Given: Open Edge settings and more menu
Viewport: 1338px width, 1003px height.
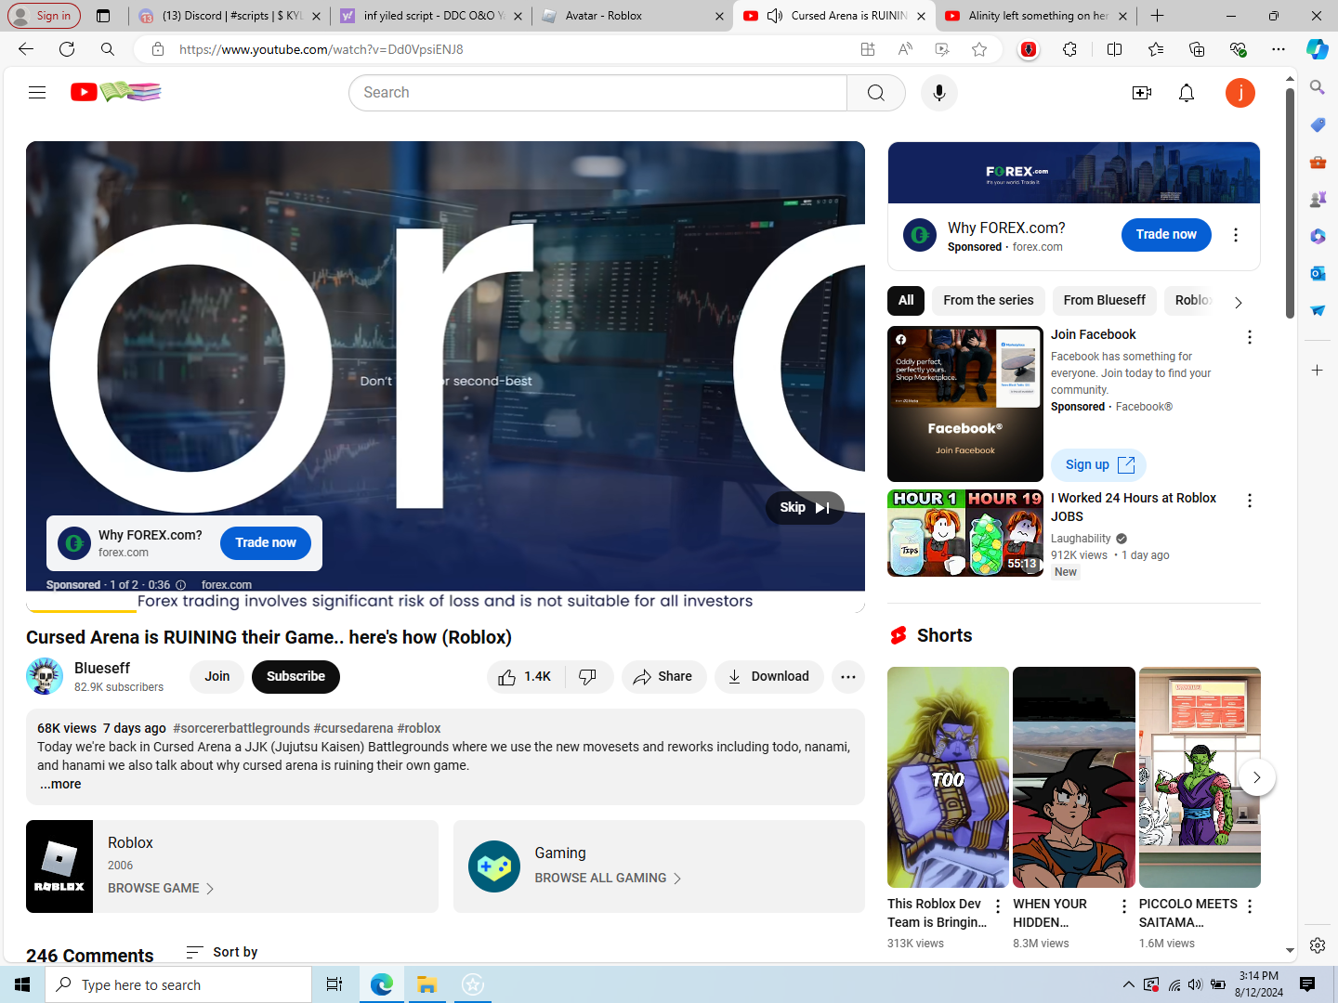Looking at the screenshot, I should 1279,49.
